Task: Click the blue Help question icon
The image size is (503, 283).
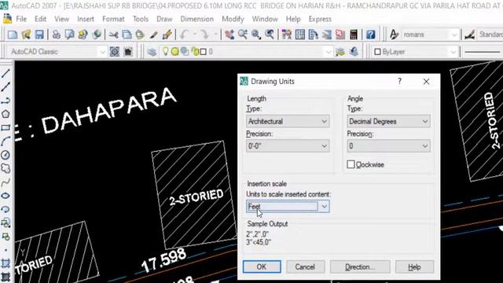Action: (x=370, y=35)
